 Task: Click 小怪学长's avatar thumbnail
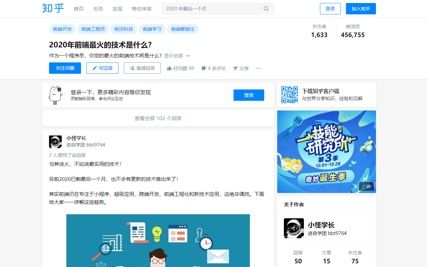coord(55,142)
